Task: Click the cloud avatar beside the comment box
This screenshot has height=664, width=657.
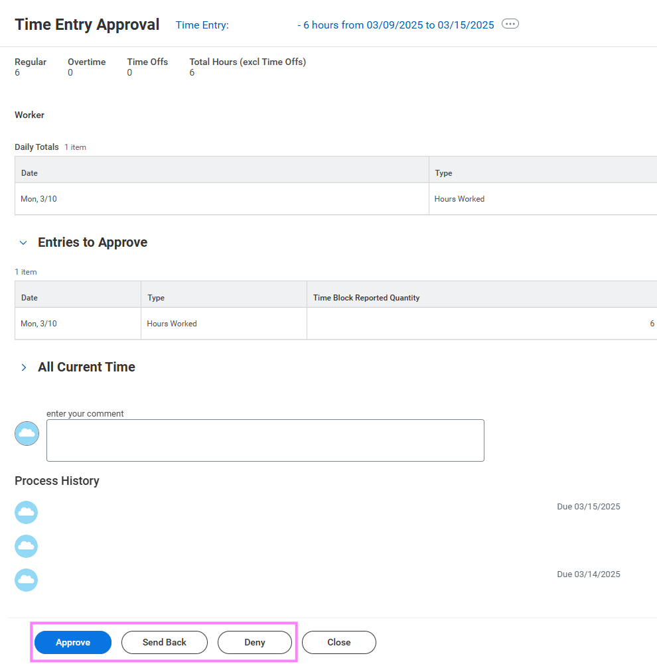Action: click(27, 433)
